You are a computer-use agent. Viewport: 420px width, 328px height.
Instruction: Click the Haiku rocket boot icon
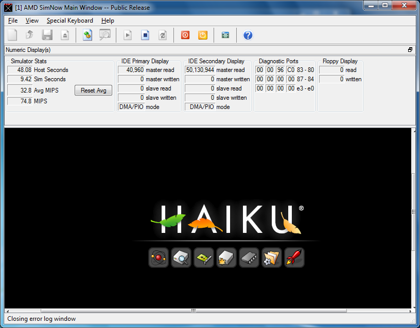294,258
